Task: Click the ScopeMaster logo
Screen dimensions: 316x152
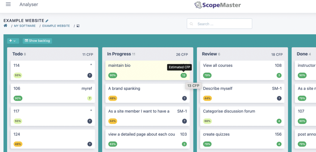Action: tap(218, 5)
